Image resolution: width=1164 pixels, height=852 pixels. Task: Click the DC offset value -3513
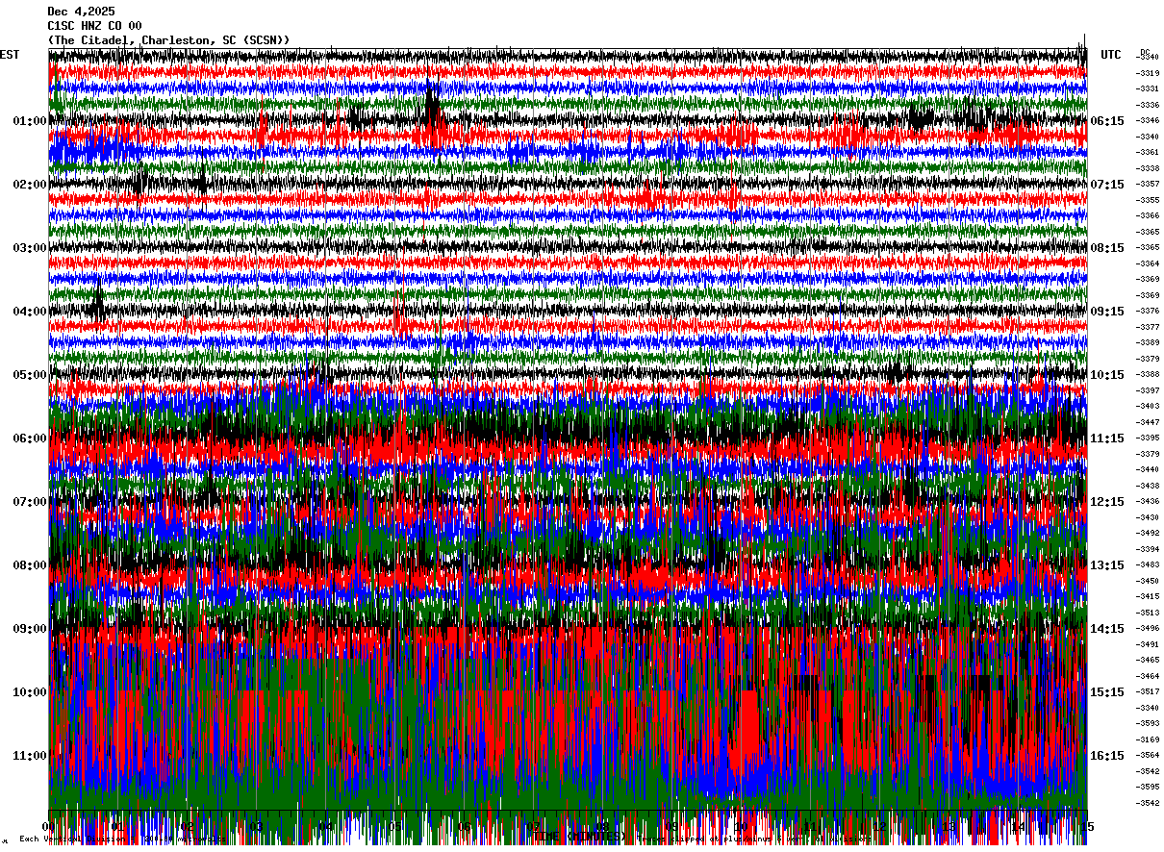[x=1149, y=613]
